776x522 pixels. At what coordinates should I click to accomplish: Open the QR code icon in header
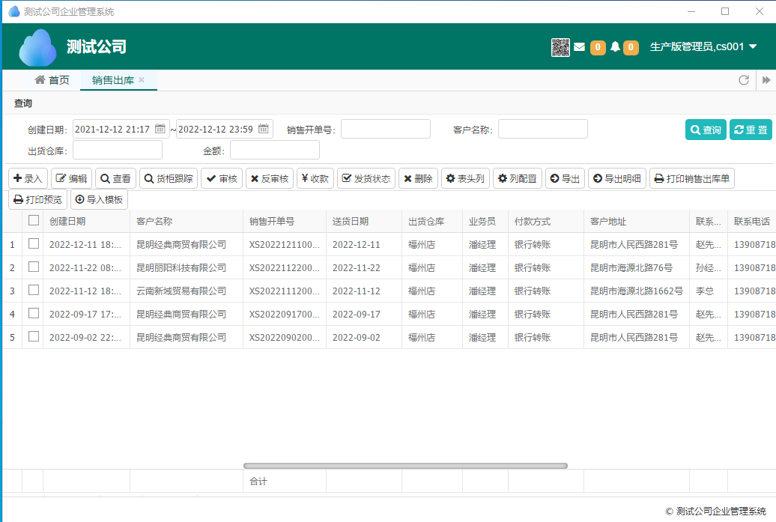[x=560, y=47]
